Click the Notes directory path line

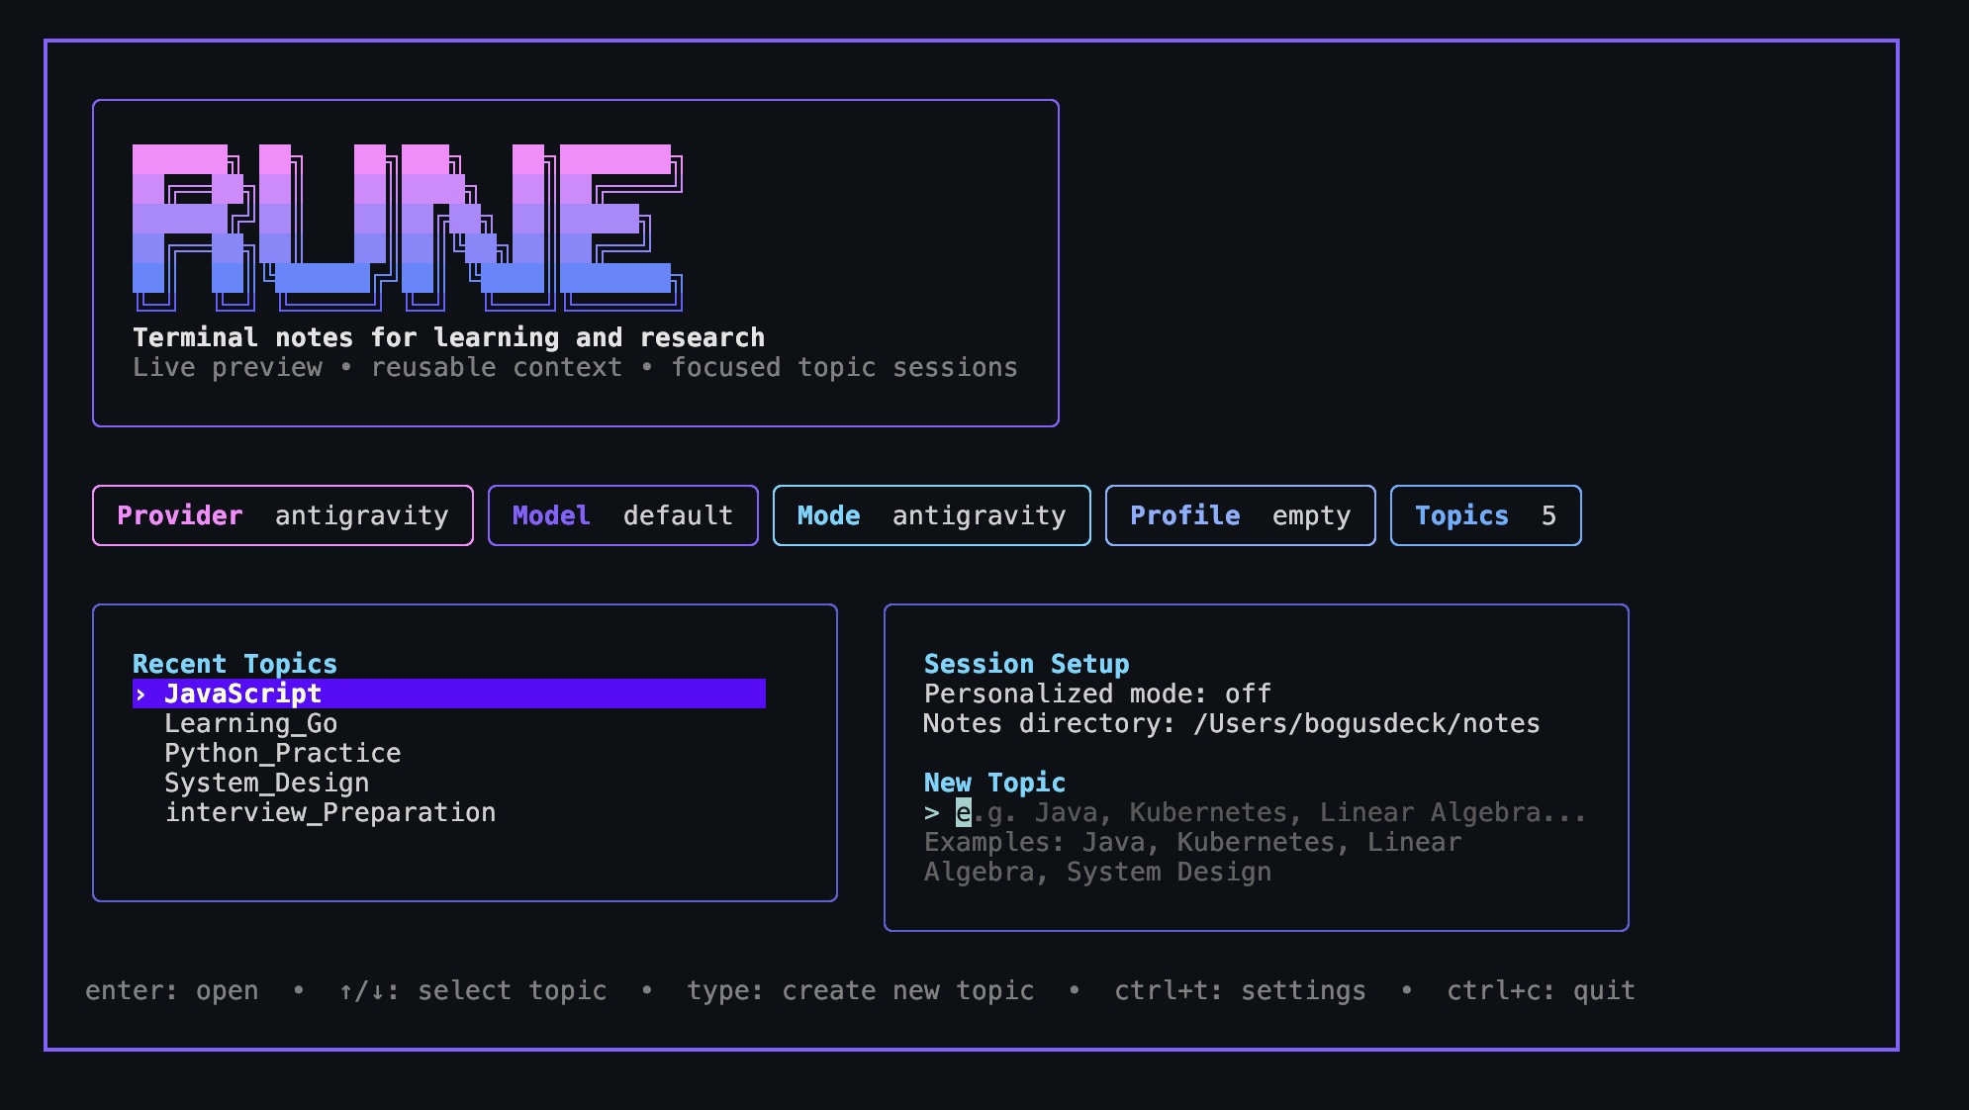click(1232, 723)
